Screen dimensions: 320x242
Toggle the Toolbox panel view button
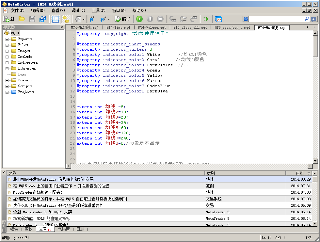(x=66, y=19)
